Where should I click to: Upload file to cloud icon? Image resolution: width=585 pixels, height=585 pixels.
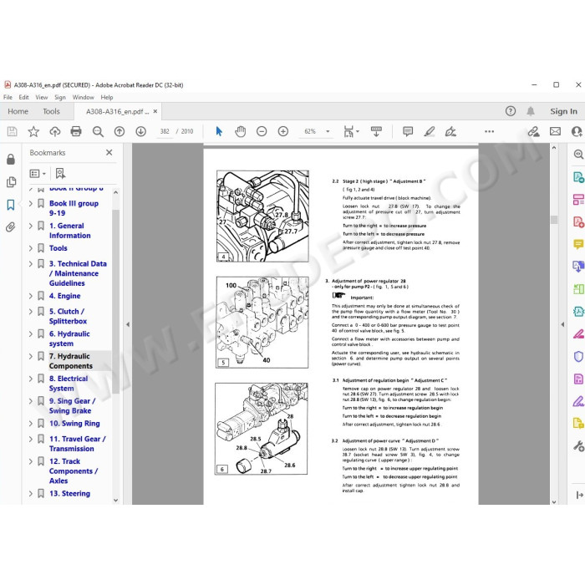coord(55,131)
